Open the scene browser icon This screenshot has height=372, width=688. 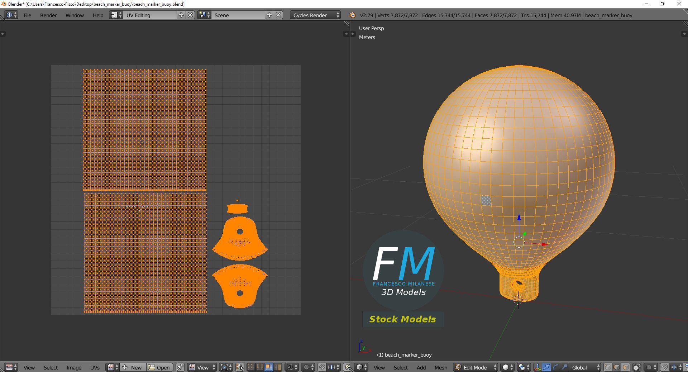pyautogui.click(x=204, y=15)
